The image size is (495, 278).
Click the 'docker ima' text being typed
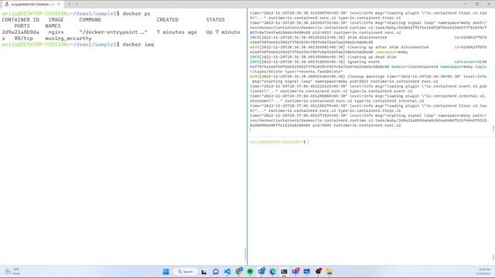[138, 45]
